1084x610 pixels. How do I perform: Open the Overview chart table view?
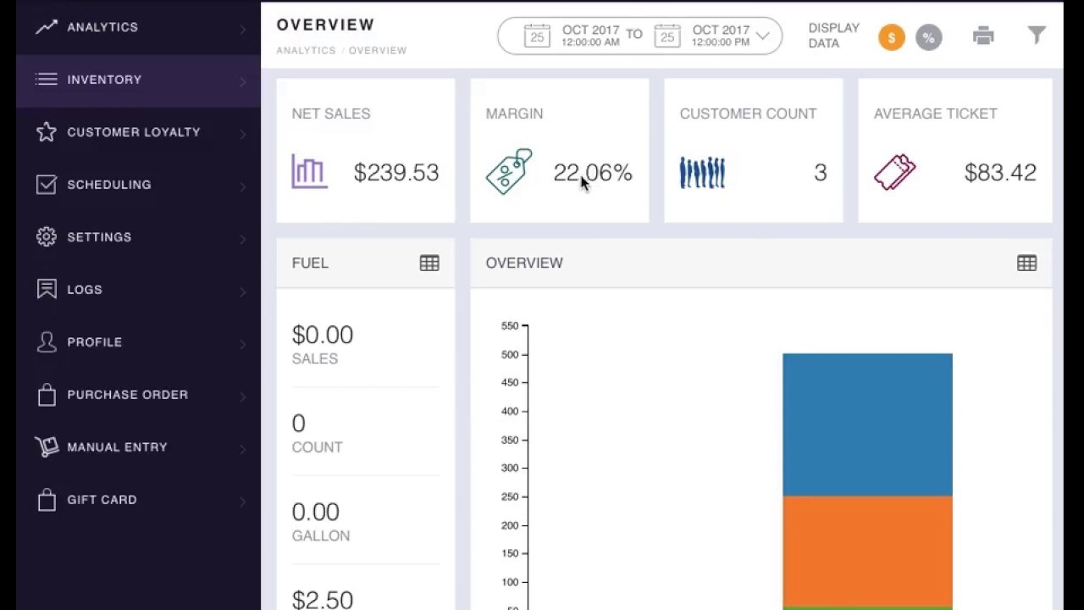tap(1026, 263)
